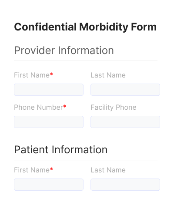Click the First Name label under Provider Information
The height and width of the screenshot is (209, 174).
coord(32,75)
